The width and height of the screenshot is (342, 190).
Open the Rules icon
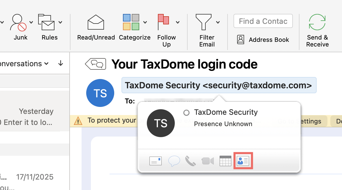point(46,23)
